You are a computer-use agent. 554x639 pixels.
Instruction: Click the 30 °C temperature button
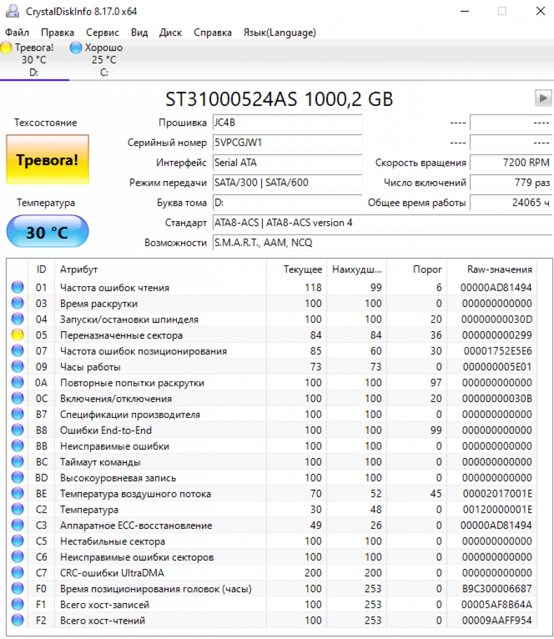pos(47,232)
